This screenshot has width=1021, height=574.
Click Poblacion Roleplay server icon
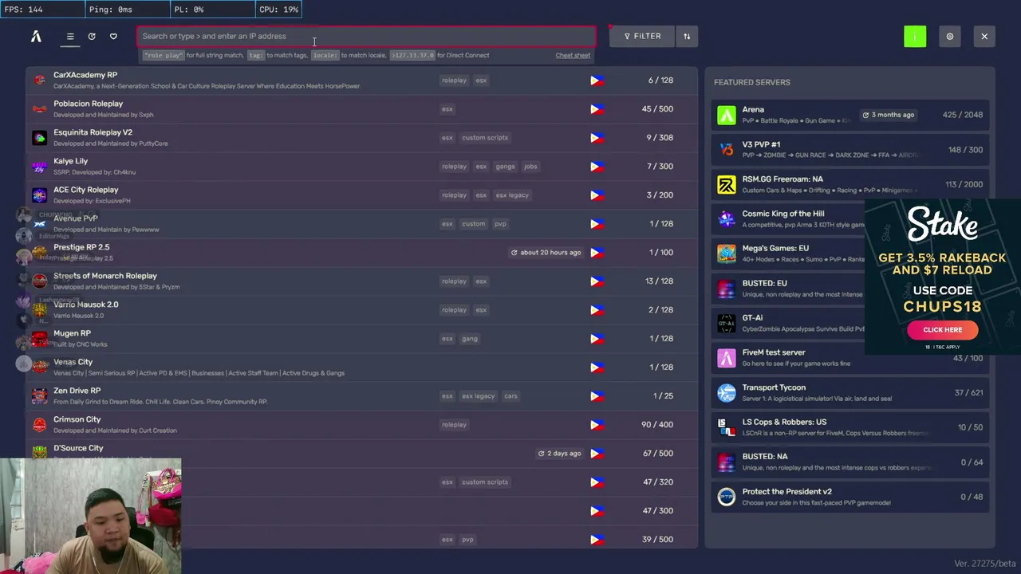[39, 109]
